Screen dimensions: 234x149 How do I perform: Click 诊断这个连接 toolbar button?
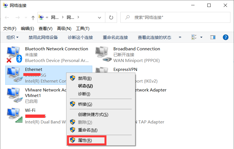[80, 37]
